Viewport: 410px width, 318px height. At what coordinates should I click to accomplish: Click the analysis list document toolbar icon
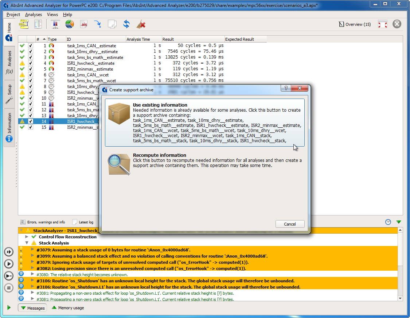point(38,24)
